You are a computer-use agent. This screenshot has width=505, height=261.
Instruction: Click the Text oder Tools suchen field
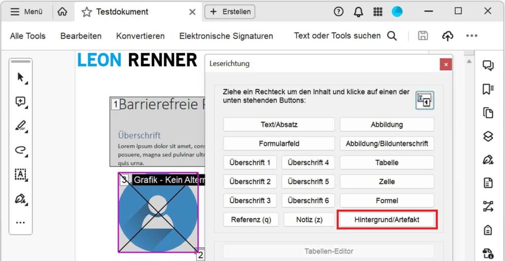(337, 36)
